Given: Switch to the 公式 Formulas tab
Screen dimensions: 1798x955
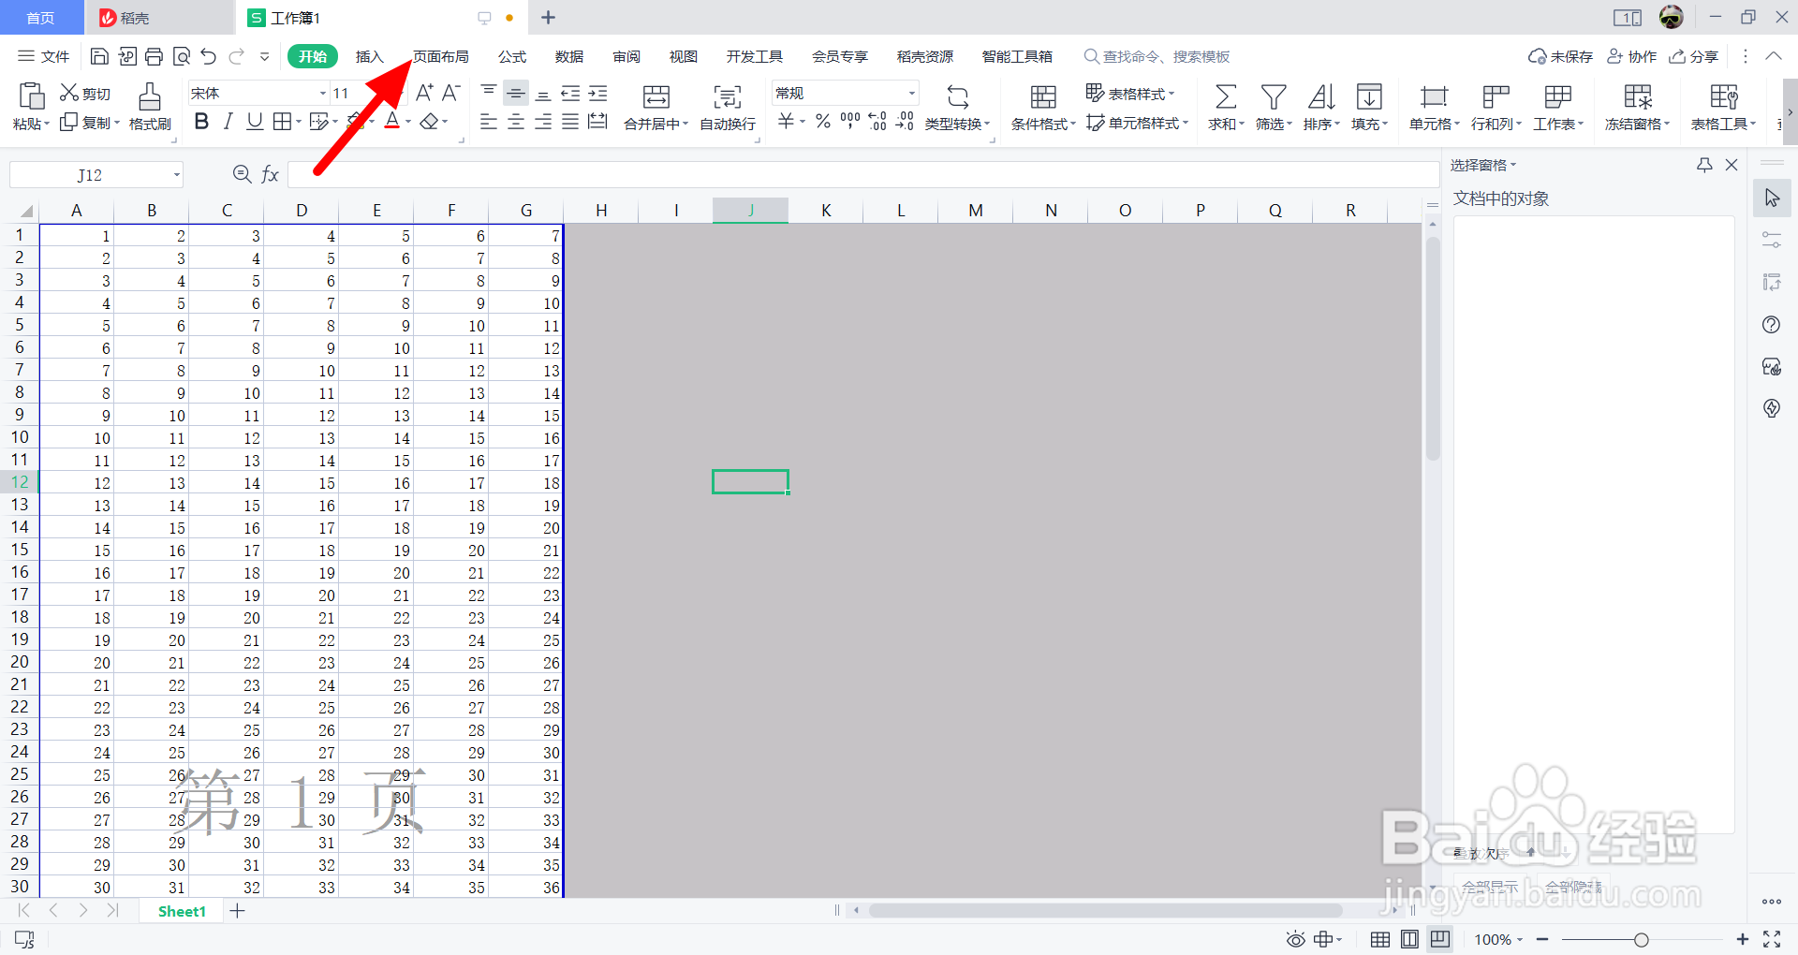Looking at the screenshot, I should click(512, 56).
